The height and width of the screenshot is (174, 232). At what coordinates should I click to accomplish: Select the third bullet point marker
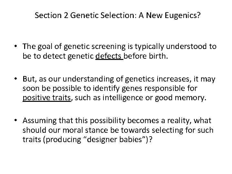click(x=16, y=120)
